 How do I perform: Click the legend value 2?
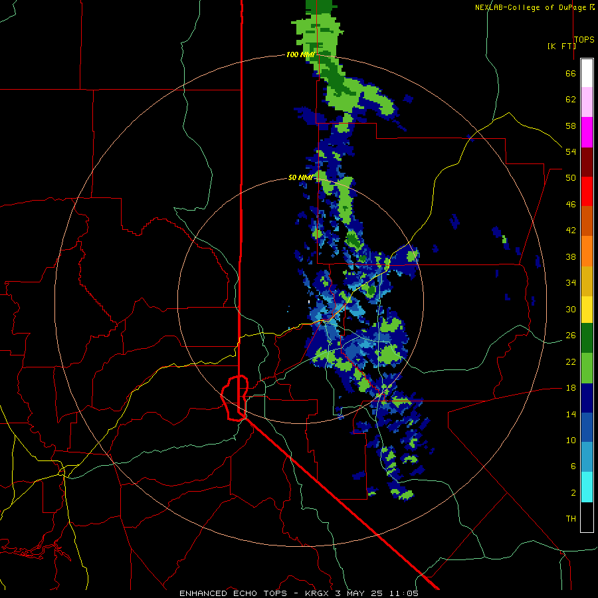click(573, 492)
